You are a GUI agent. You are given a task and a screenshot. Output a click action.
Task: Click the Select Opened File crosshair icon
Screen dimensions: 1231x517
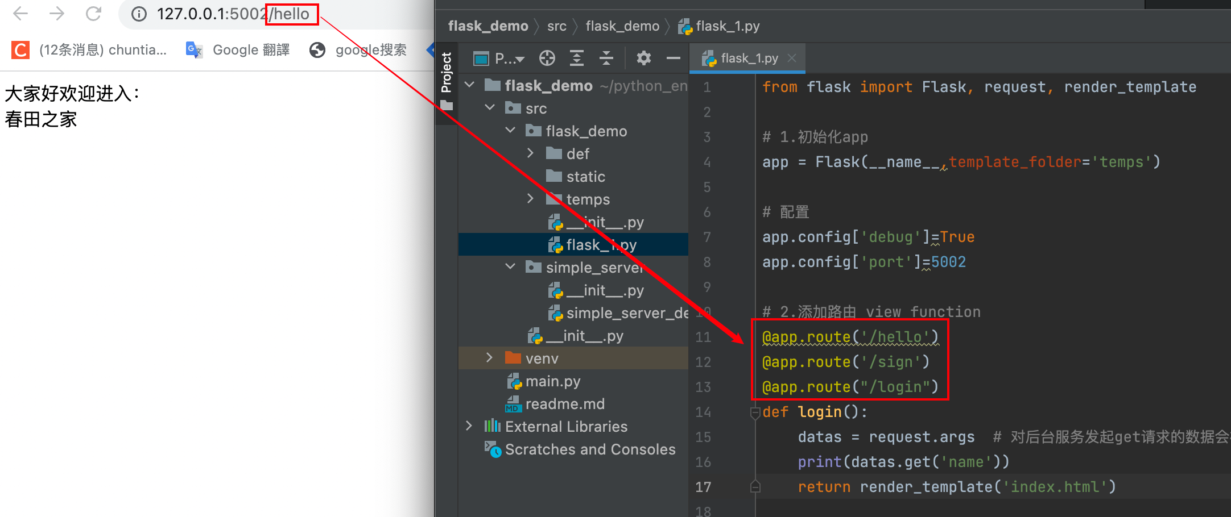[546, 58]
